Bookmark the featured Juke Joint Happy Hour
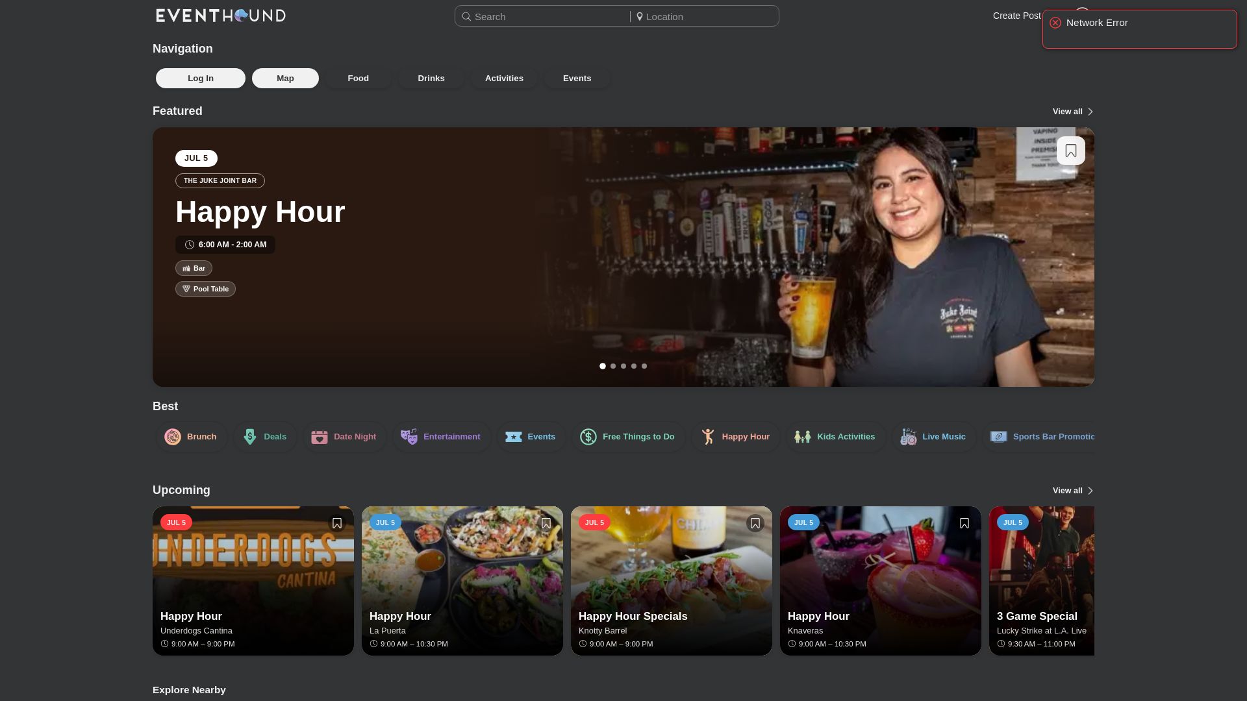The width and height of the screenshot is (1247, 701). point(1070,151)
